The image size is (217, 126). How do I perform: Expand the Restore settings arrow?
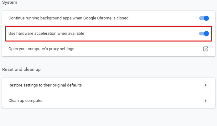206,85
